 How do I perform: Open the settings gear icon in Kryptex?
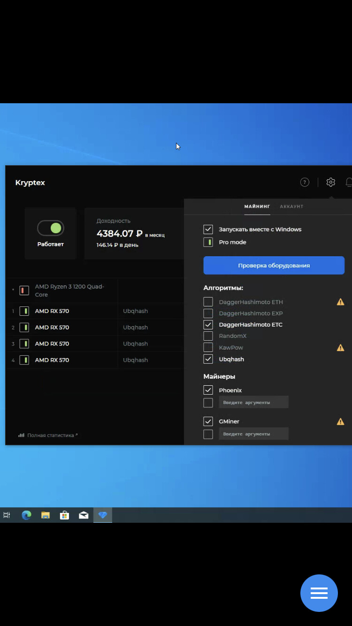[x=331, y=182]
